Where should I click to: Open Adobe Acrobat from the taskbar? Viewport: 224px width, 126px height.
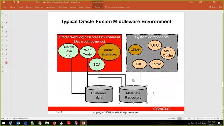(69, 123)
